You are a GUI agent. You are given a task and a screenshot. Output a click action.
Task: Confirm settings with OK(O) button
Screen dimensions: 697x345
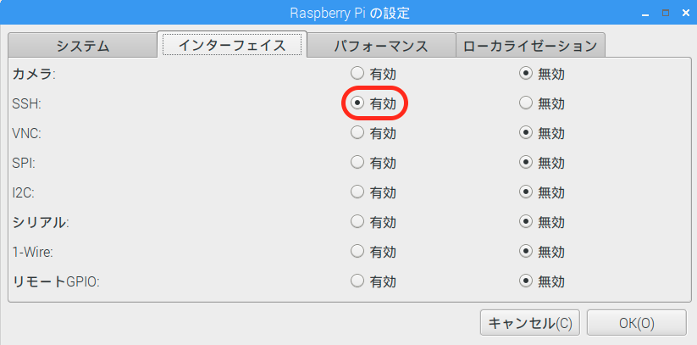coord(637,323)
